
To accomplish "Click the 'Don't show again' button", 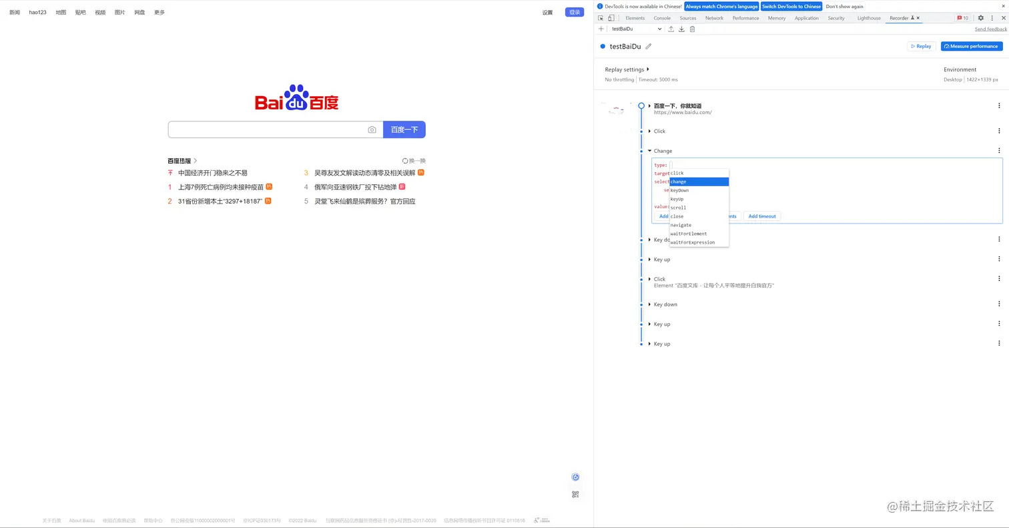I will [844, 6].
